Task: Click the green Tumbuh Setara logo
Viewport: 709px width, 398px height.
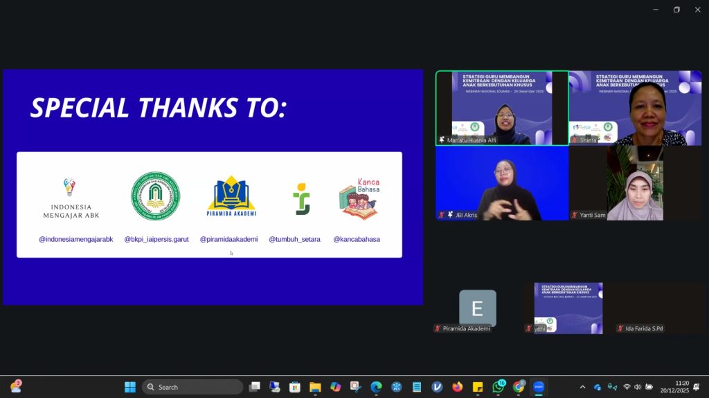Action: pos(301,199)
